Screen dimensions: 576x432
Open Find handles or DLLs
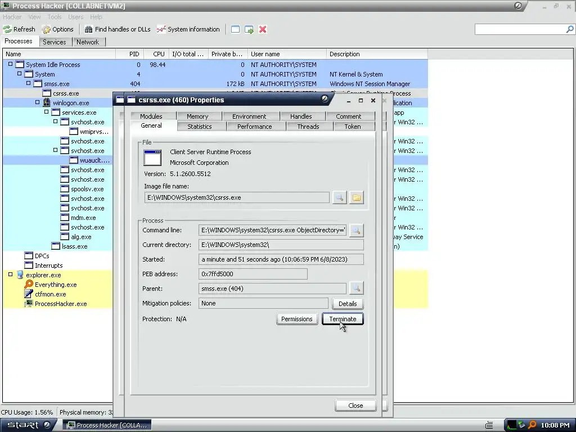click(118, 29)
